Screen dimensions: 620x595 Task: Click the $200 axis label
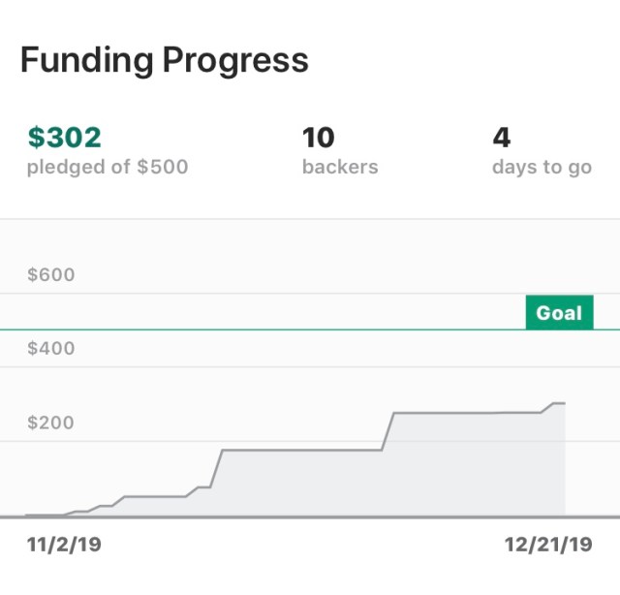(x=51, y=423)
